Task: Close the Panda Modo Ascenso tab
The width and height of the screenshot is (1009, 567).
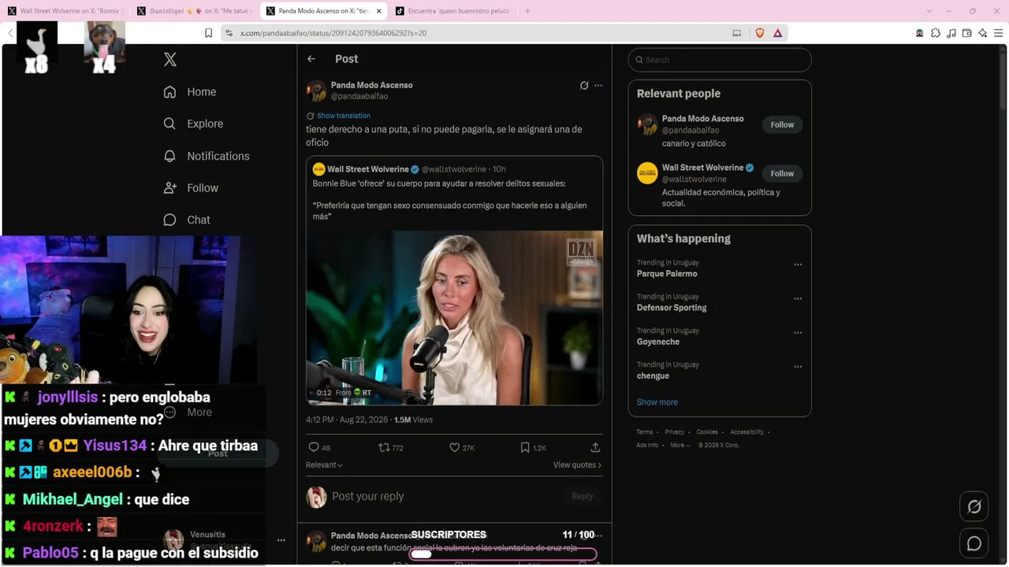Action: coord(379,11)
